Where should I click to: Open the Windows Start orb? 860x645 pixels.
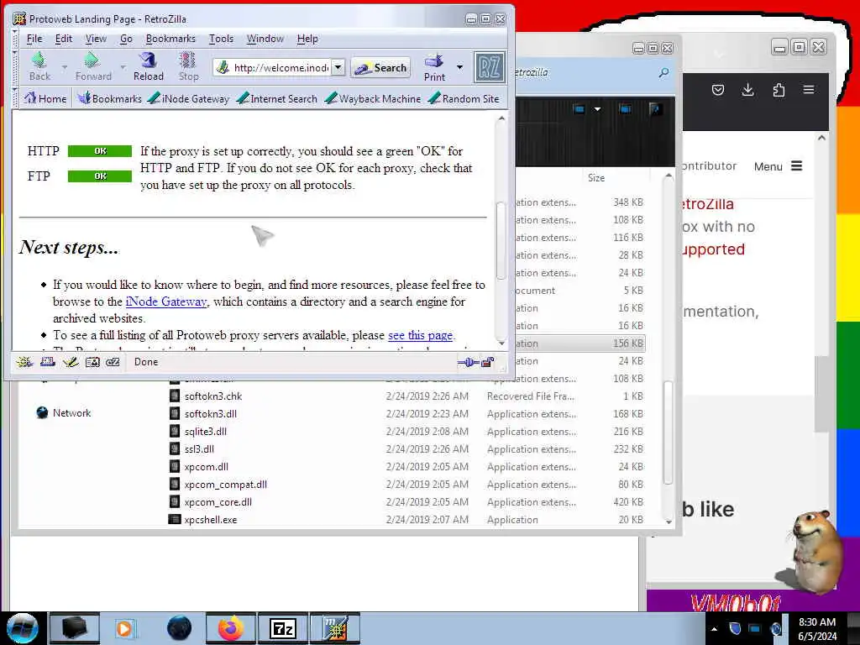tap(22, 628)
